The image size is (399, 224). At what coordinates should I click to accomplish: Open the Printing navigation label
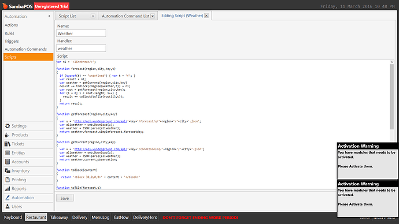point(19,180)
